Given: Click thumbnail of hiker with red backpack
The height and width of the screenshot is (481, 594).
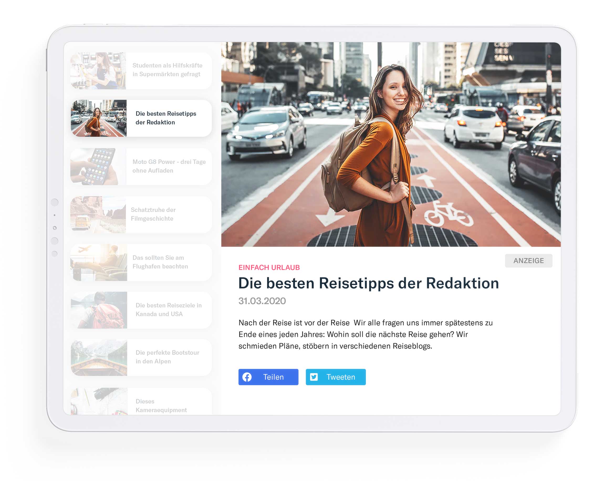Looking at the screenshot, I should pyautogui.click(x=99, y=310).
